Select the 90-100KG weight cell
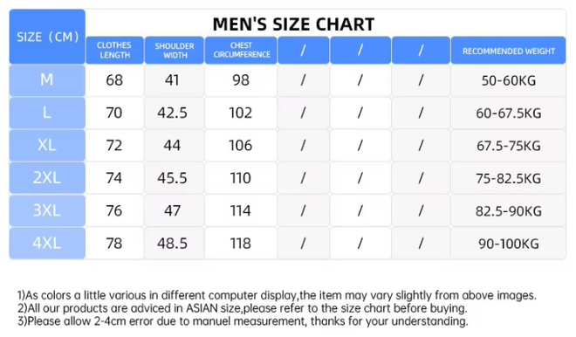 [509, 244]
